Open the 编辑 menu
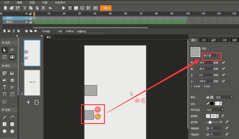The height and width of the screenshot is (139, 239). 19,2
